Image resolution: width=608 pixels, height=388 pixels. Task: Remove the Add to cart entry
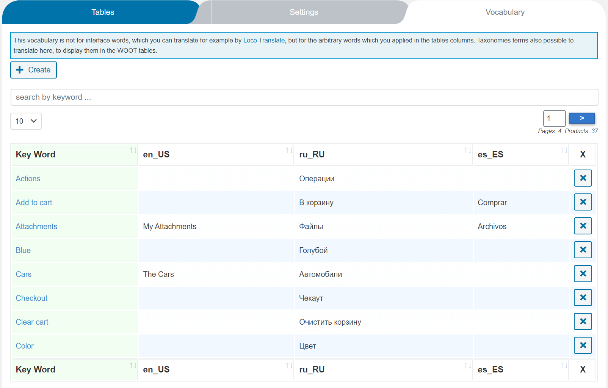[583, 202]
